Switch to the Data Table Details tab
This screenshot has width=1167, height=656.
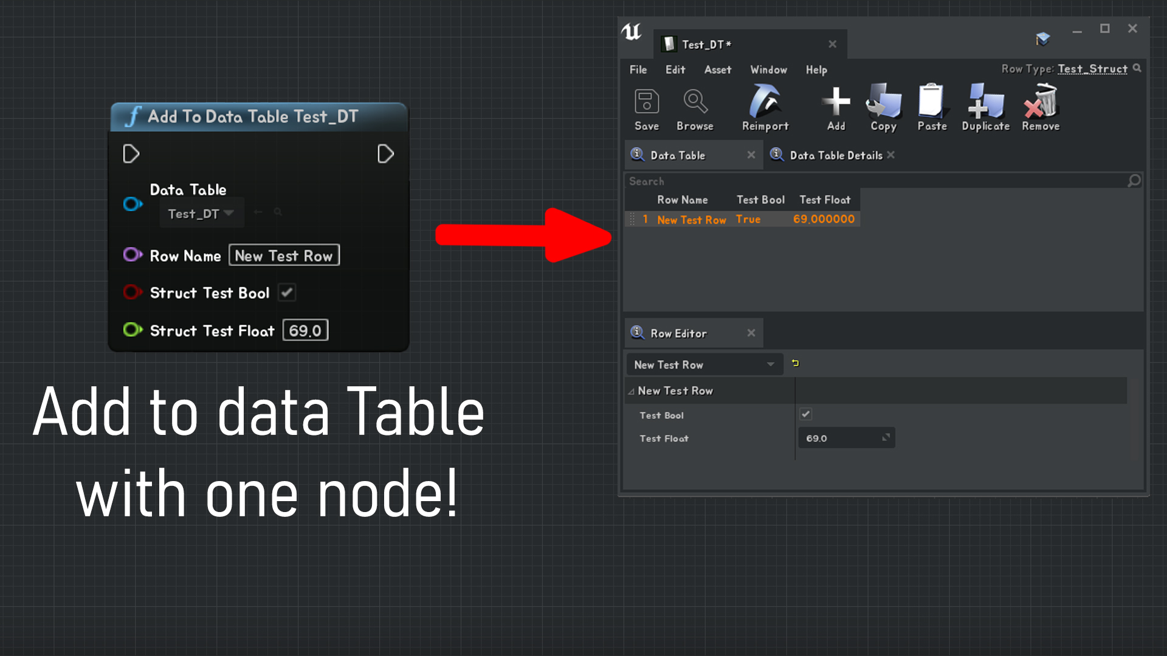[836, 155]
